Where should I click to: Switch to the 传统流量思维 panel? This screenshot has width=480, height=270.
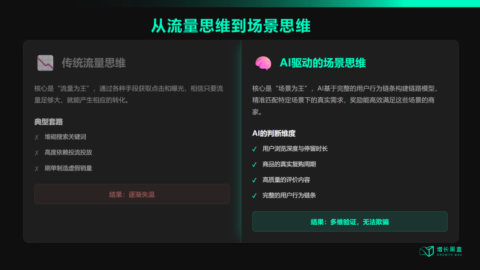click(93, 63)
